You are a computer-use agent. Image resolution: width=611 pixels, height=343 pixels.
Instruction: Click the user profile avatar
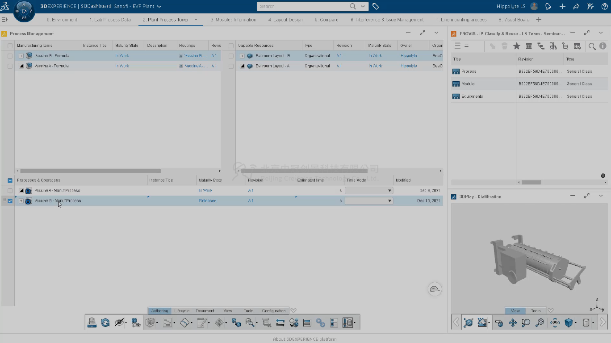click(534, 6)
